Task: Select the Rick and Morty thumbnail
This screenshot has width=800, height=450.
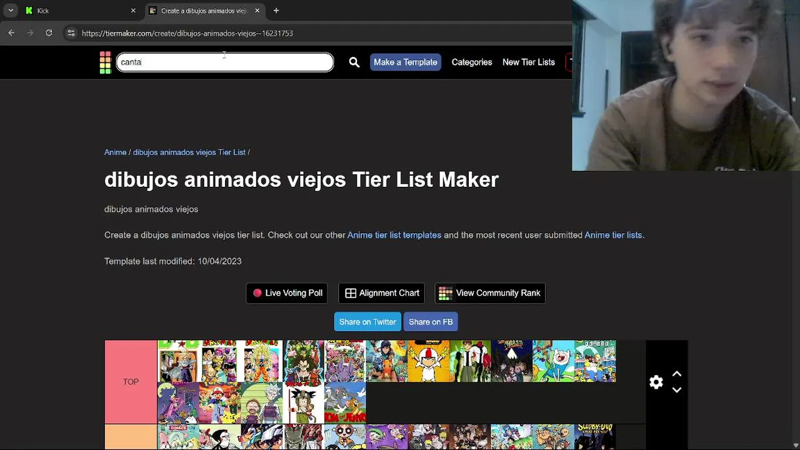Action: (x=261, y=403)
